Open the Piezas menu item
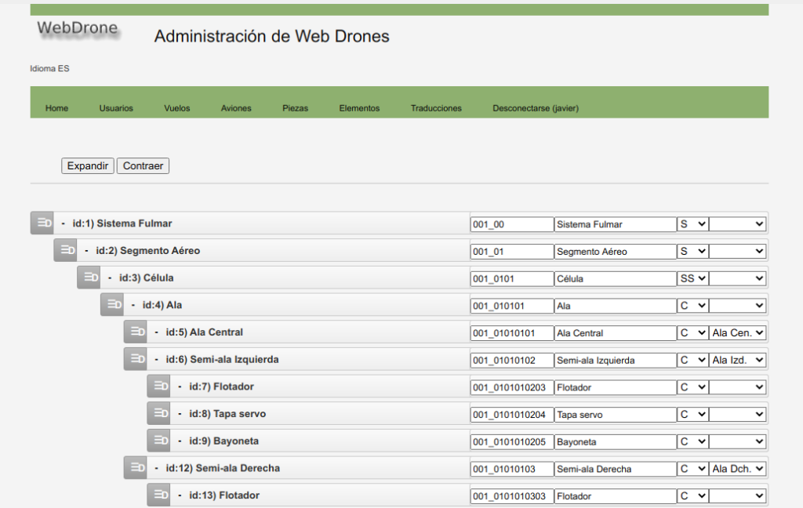The height and width of the screenshot is (508, 803). [295, 108]
